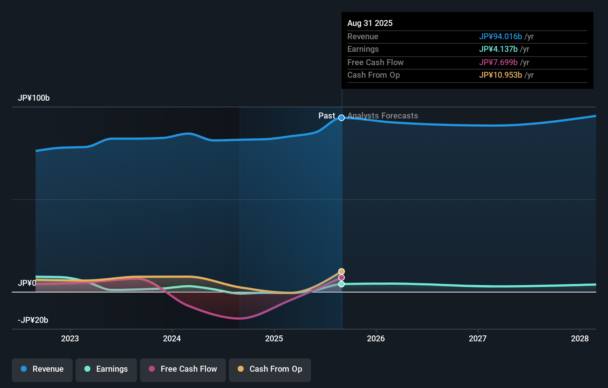Click the Aug 31 2025 tooltip header
This screenshot has width=608, height=388.
click(x=370, y=23)
